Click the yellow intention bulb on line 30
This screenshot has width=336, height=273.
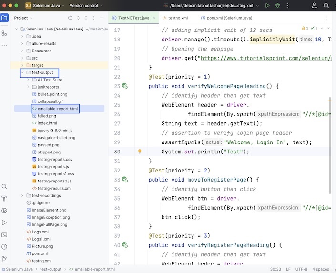[140, 152]
